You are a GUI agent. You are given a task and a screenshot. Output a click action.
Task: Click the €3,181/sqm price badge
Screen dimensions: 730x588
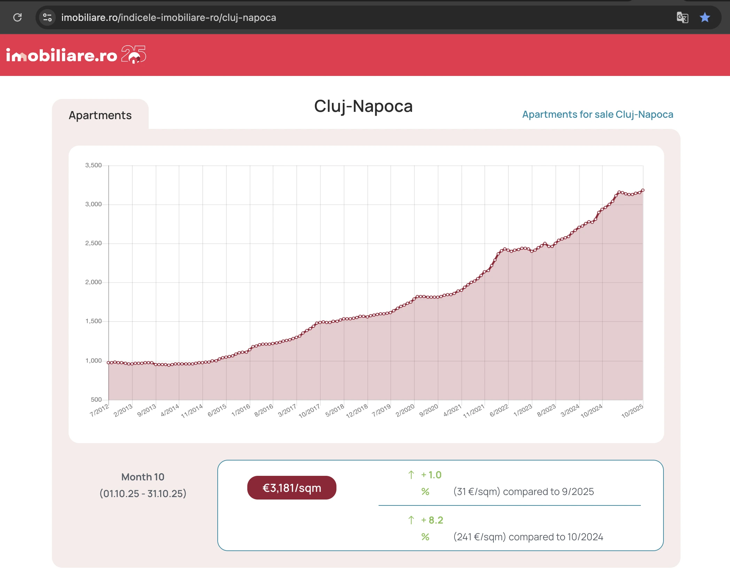click(x=292, y=488)
